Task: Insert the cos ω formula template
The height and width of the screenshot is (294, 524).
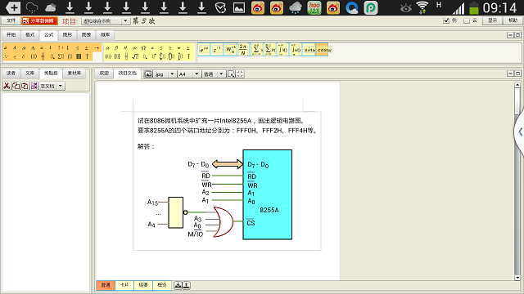Action: (x=323, y=50)
